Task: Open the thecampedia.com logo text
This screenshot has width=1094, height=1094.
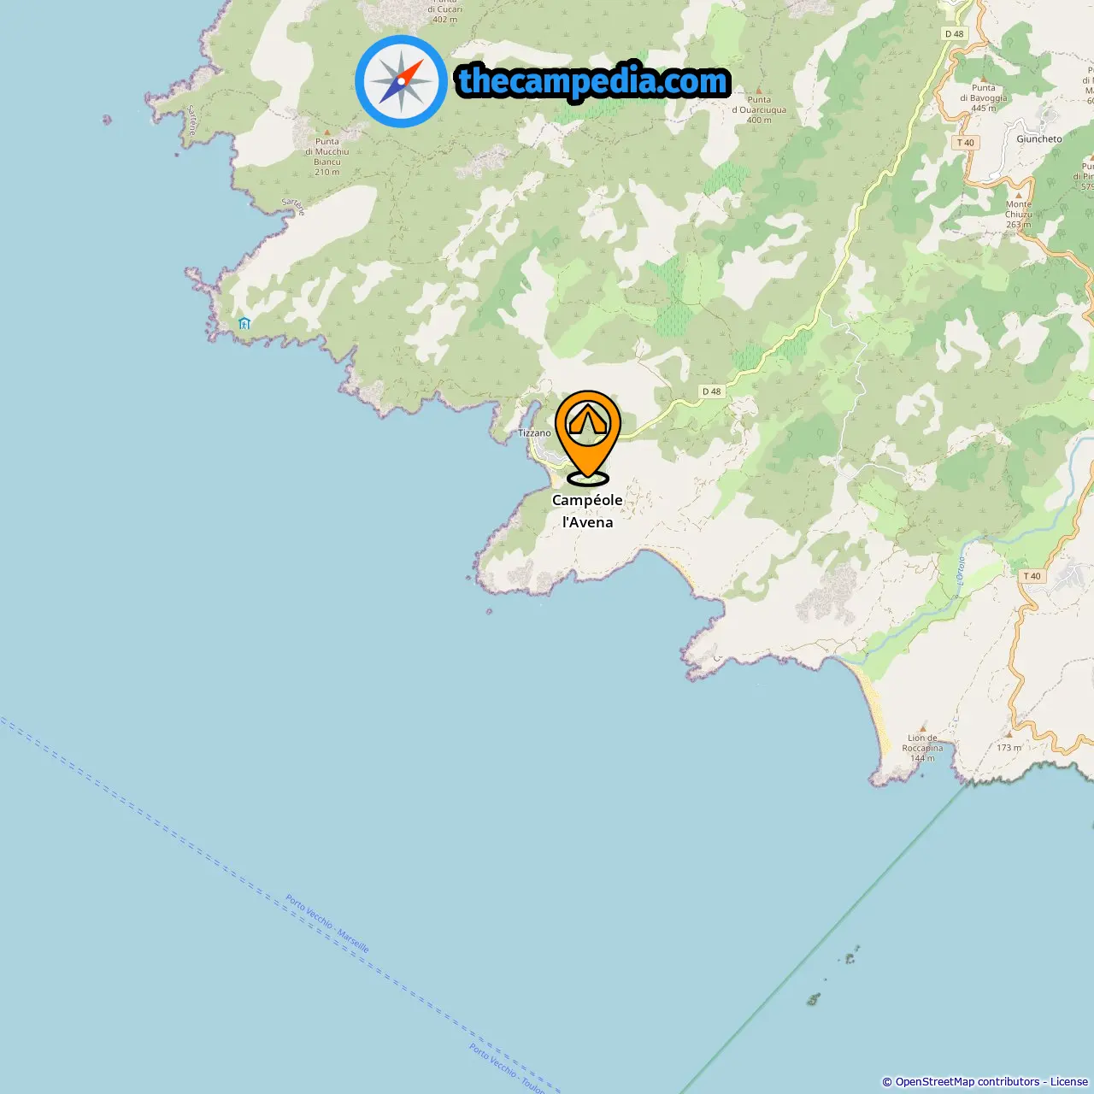Action: (x=593, y=81)
